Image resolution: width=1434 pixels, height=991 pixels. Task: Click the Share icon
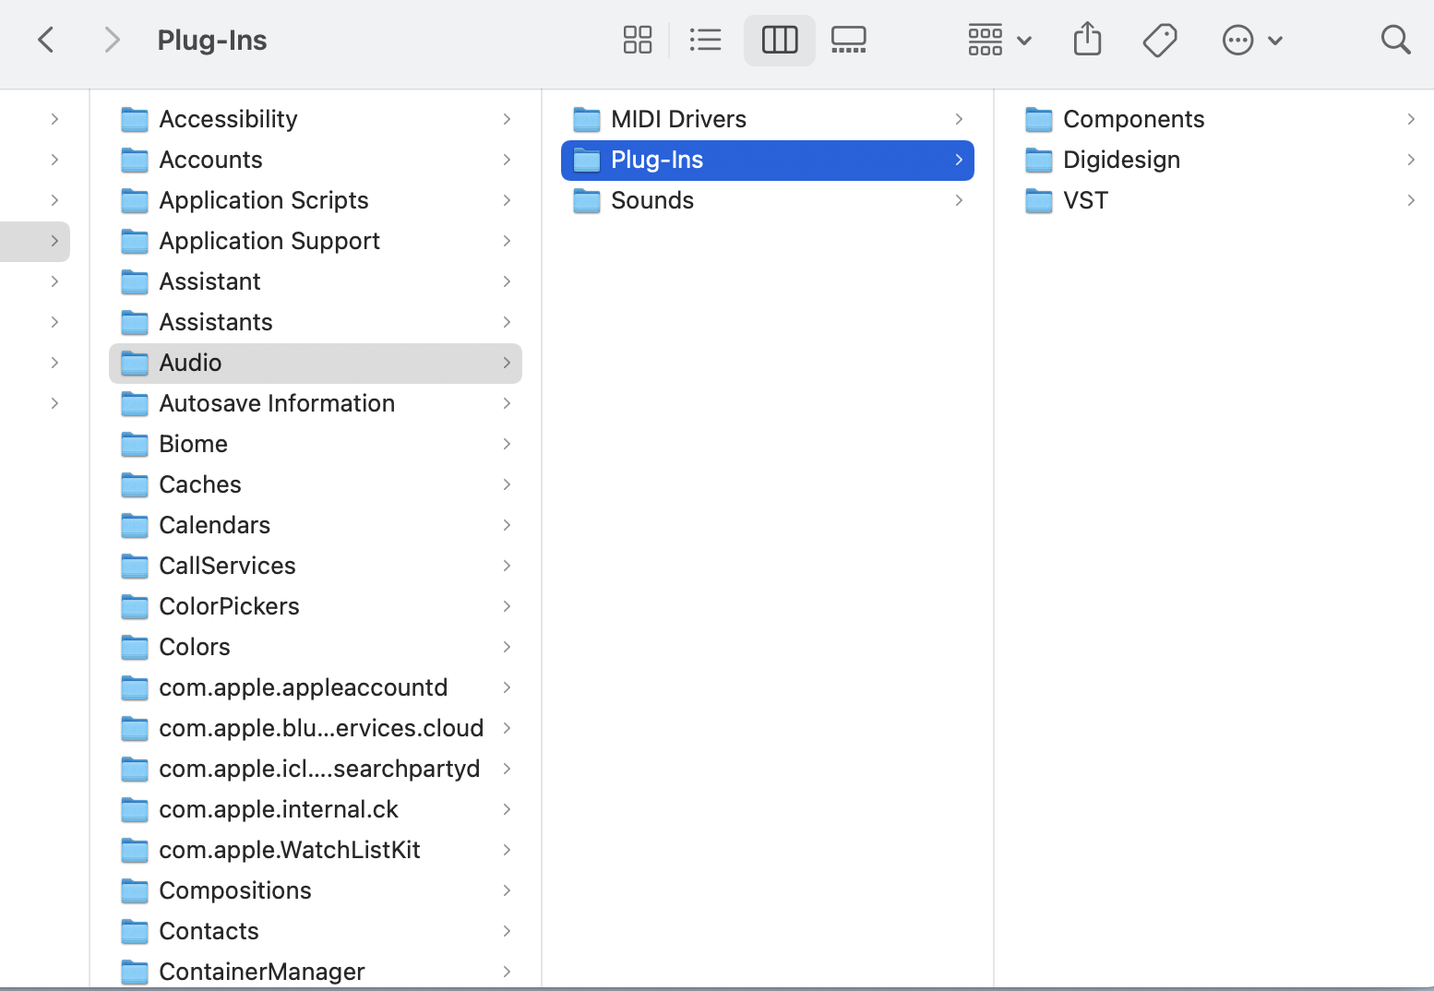coord(1088,40)
